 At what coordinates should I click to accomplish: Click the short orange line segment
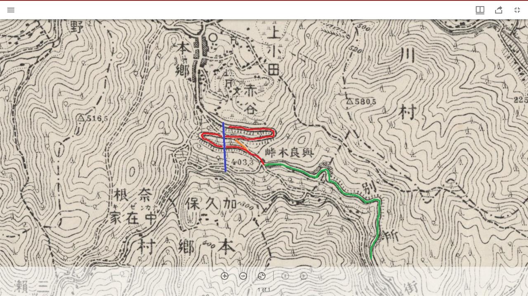[x=242, y=145]
